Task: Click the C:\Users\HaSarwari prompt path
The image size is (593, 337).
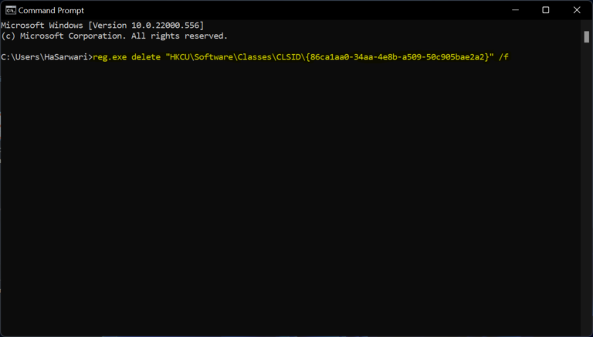Action: coord(45,58)
